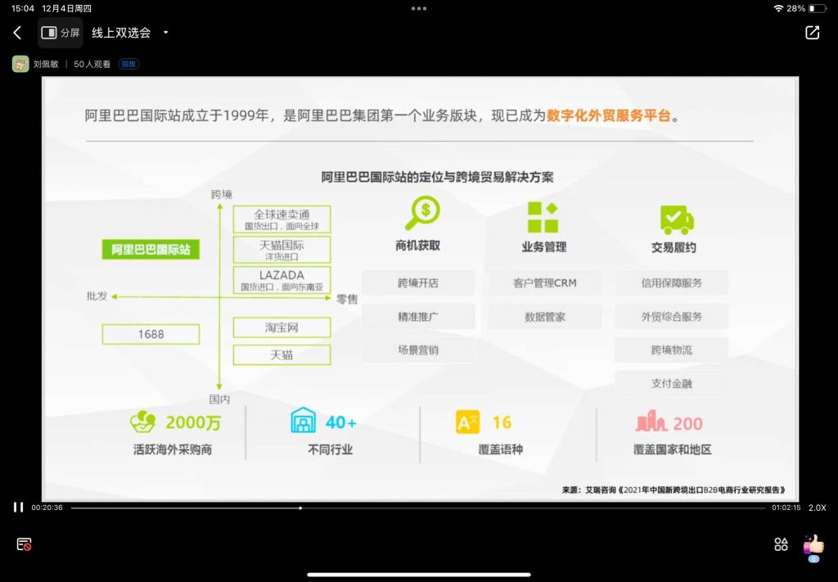Toggle the 分屏 split-screen mode
Image resolution: width=838 pixels, height=582 pixels.
pyautogui.click(x=61, y=33)
